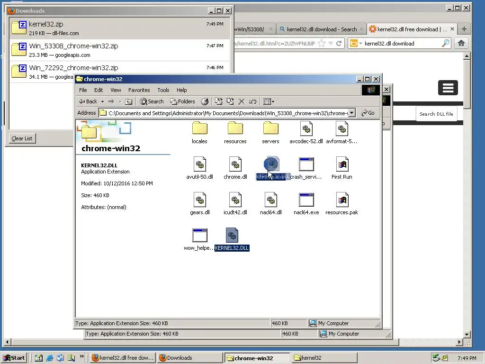Select the resources.pak file
485x364 pixels.
(x=342, y=204)
